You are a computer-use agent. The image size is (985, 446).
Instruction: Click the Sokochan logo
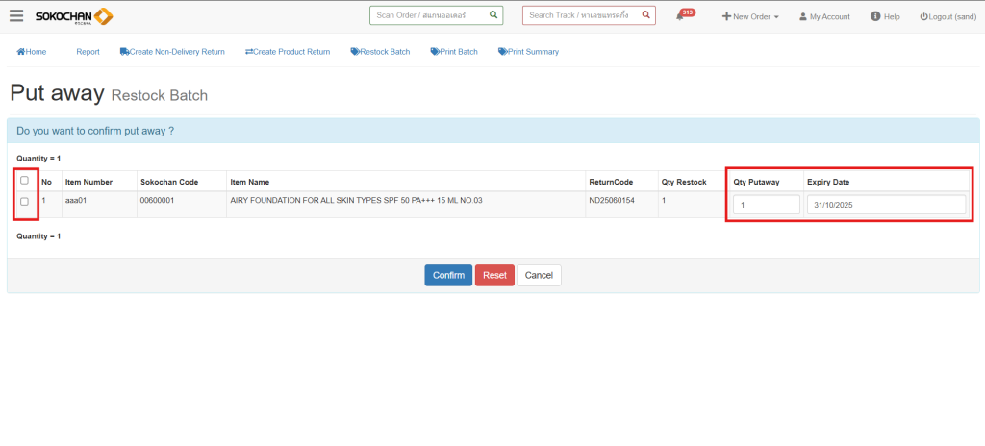click(74, 16)
